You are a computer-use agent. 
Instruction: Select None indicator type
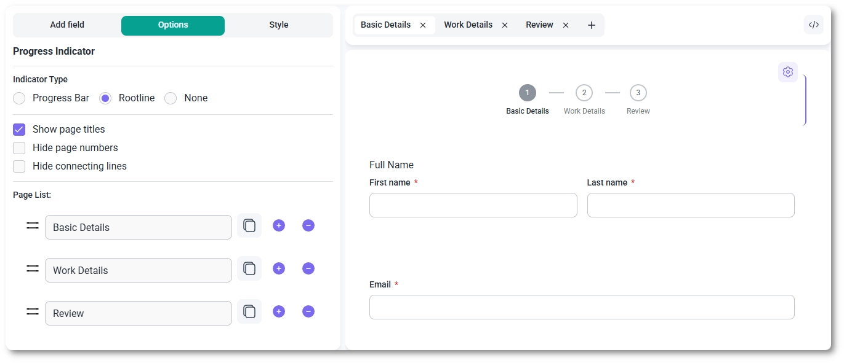[171, 98]
